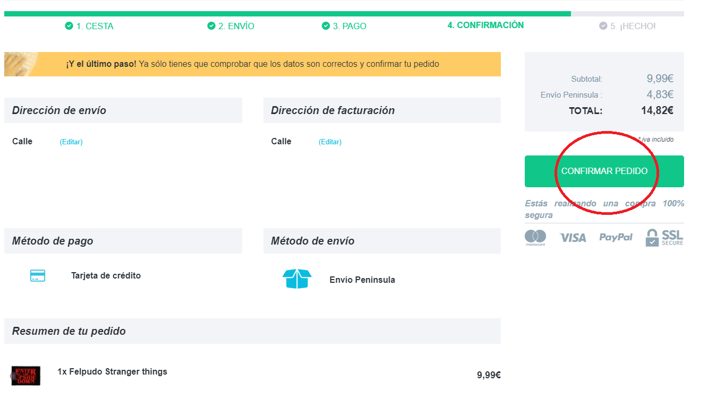Open the Felpudo Stranger Things thumbnail

(x=26, y=376)
